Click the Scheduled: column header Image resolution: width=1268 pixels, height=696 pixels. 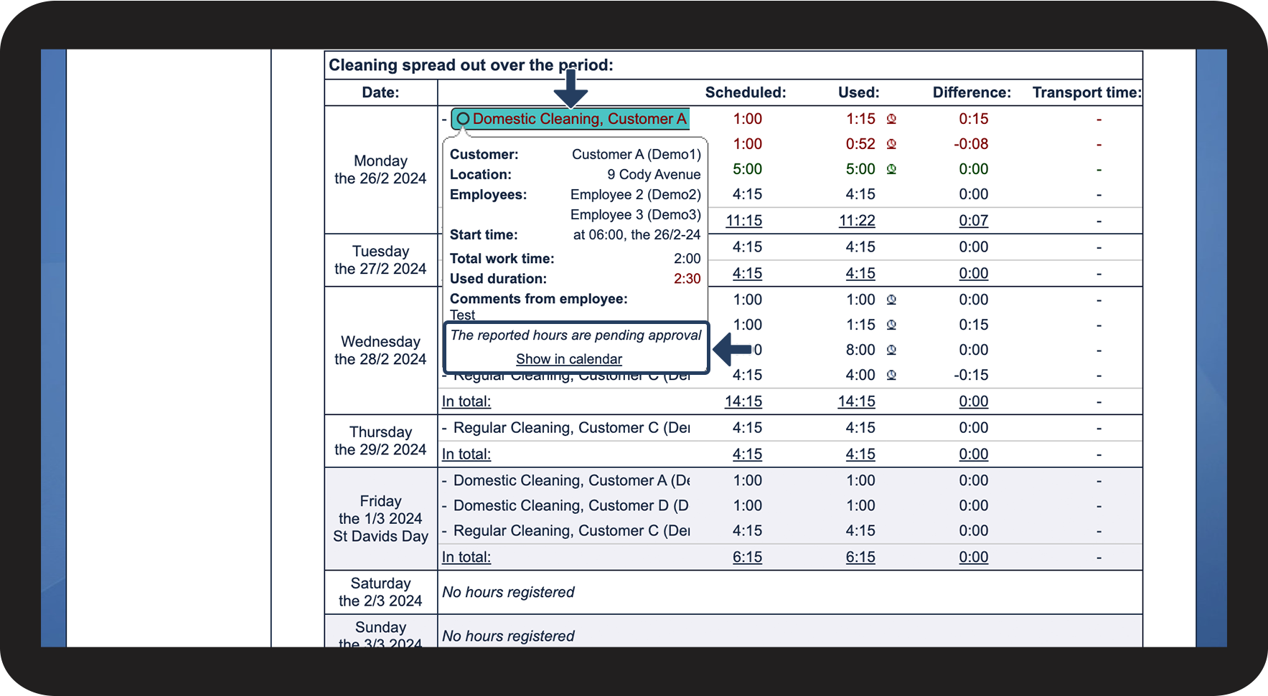click(x=746, y=92)
